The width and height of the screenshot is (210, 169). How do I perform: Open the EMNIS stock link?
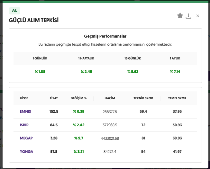point(25,111)
